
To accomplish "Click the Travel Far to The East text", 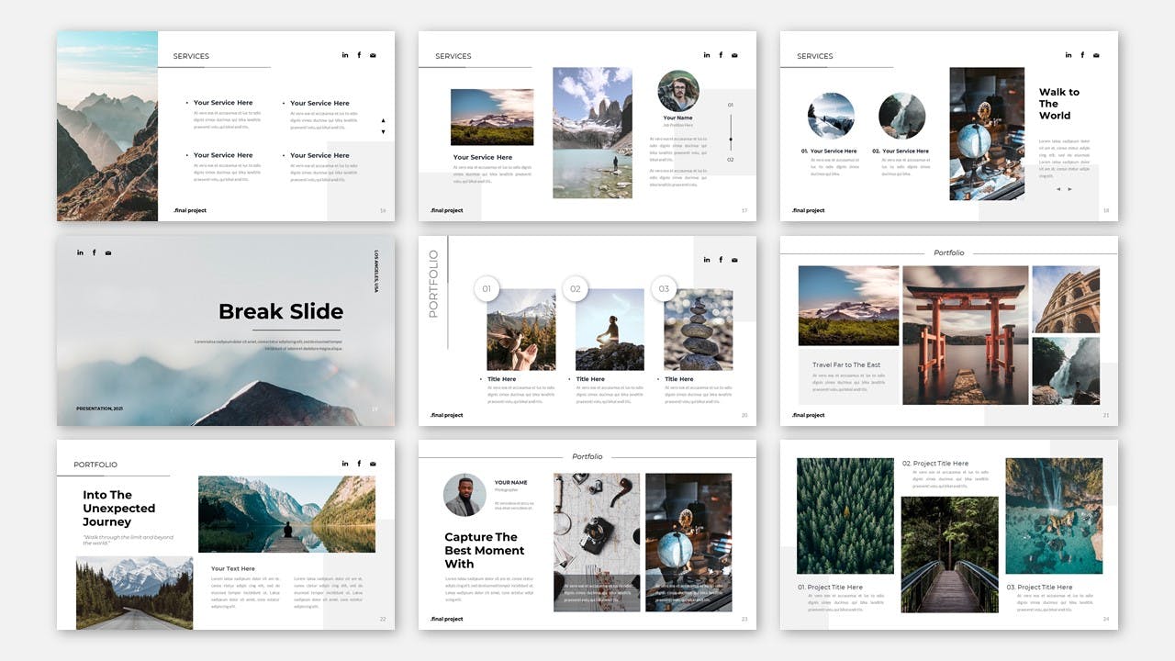I will pyautogui.click(x=846, y=365).
